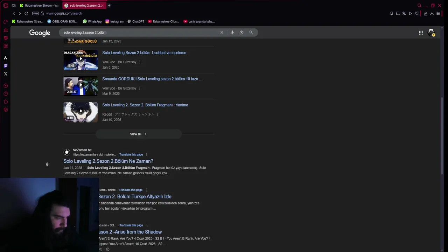Open Sonunda GÖRDÜK Solo Leveling video link
Image resolution: width=448 pixels, height=252 pixels.
pyautogui.click(x=152, y=79)
